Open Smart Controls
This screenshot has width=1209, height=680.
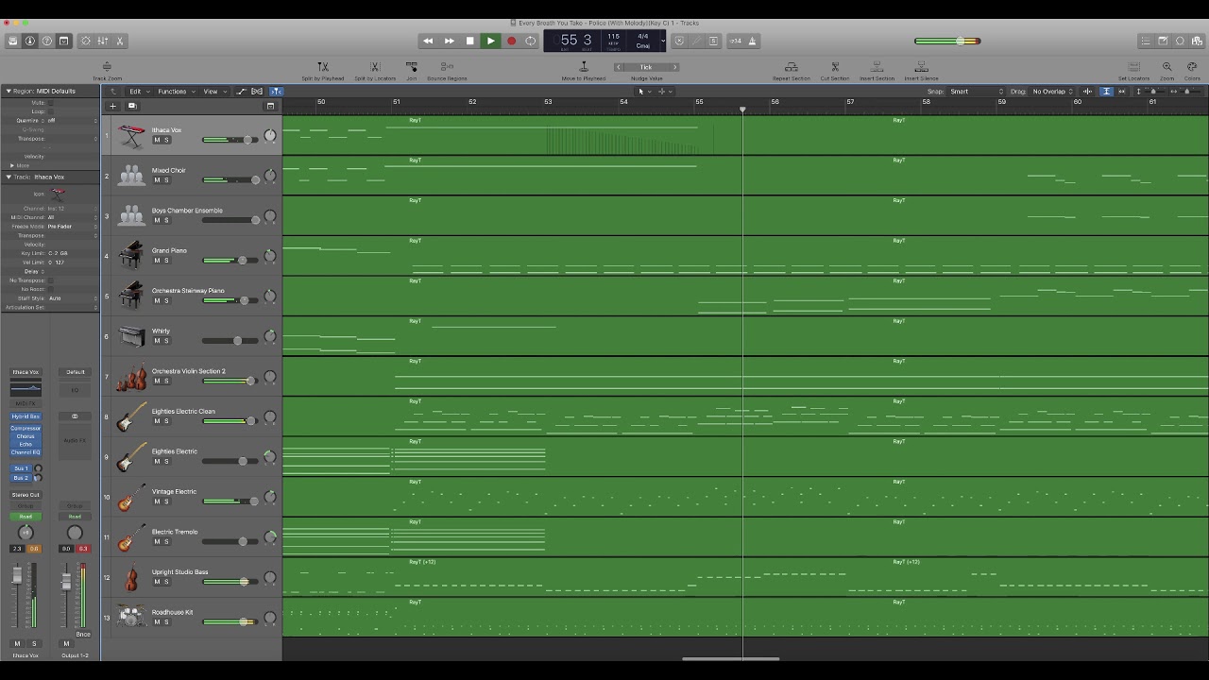[x=86, y=41]
